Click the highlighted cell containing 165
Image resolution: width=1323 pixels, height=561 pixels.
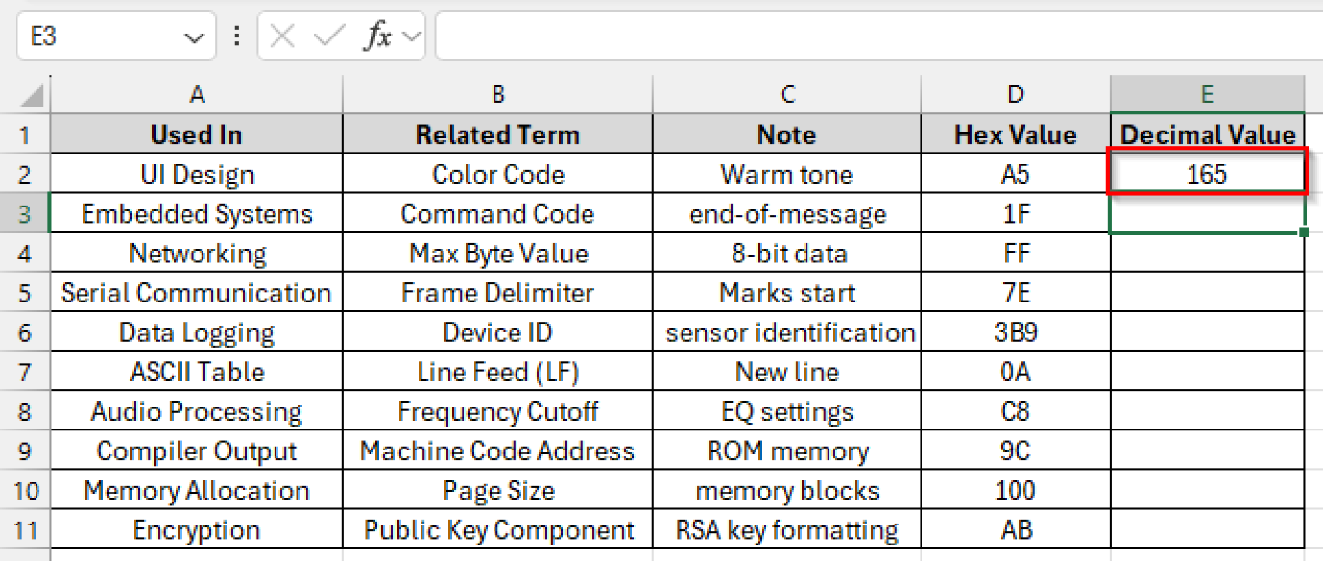1207,173
